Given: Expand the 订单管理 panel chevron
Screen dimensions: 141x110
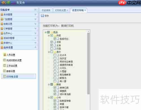Looking at the screenshot, I should pos(35,29).
